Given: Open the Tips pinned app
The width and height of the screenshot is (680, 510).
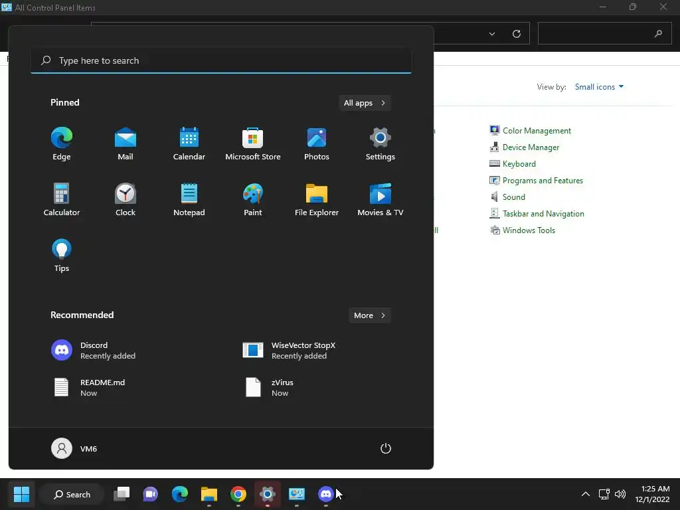Looking at the screenshot, I should click(62, 256).
